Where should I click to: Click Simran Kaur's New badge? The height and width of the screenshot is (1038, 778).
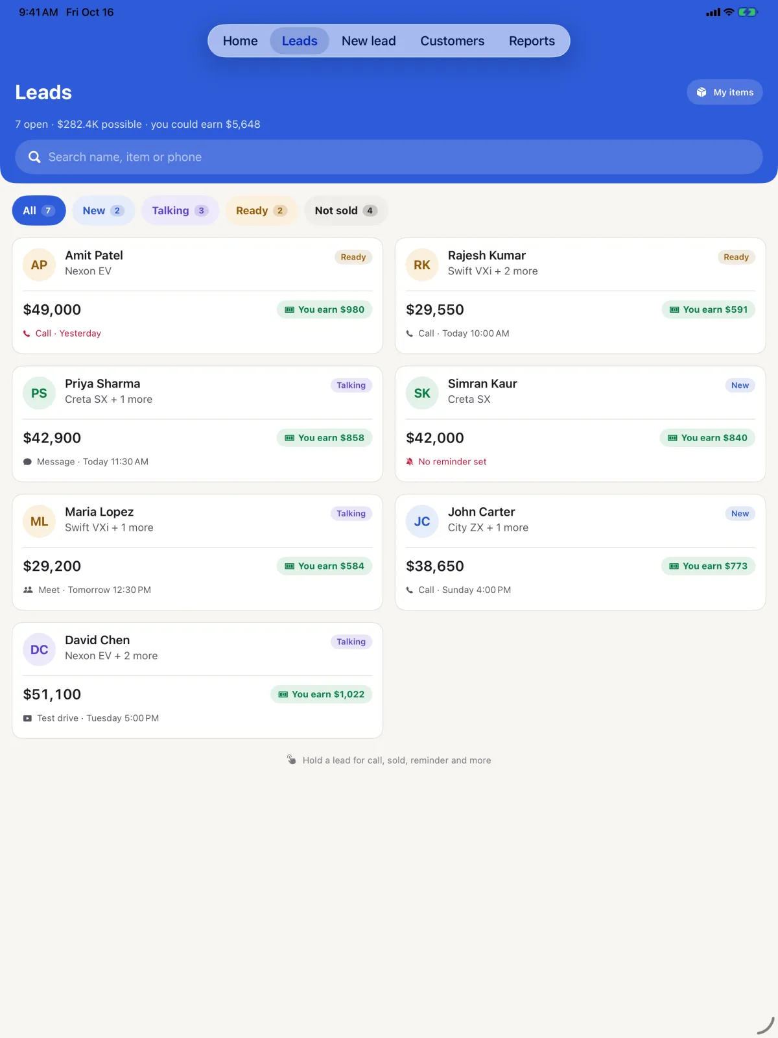click(740, 385)
